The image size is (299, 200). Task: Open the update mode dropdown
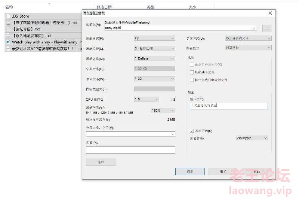pyautogui.click(x=248, y=38)
